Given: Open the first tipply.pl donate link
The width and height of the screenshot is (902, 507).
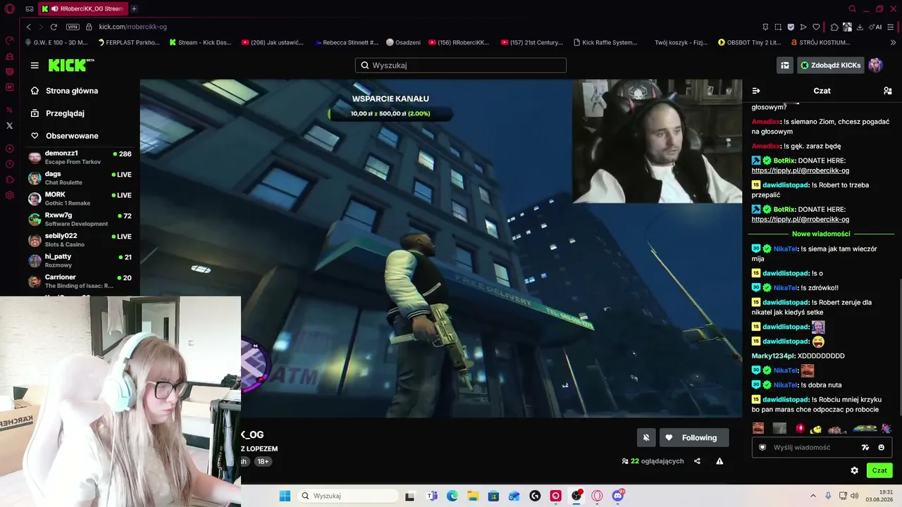Looking at the screenshot, I should point(800,170).
